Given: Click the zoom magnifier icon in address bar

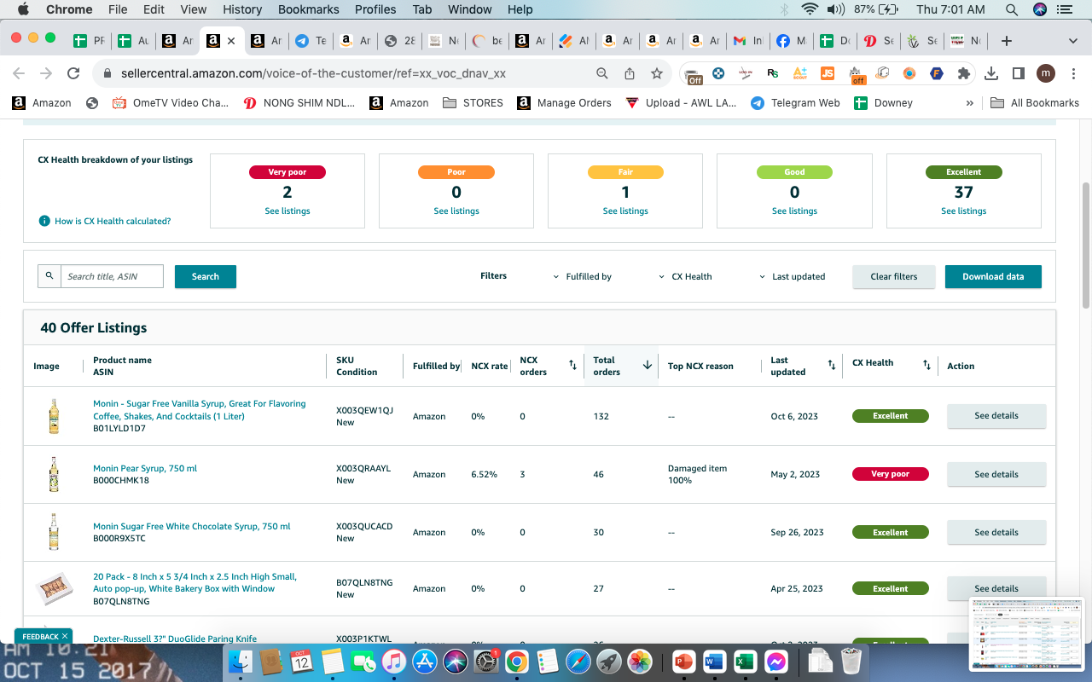Looking at the screenshot, I should [602, 73].
